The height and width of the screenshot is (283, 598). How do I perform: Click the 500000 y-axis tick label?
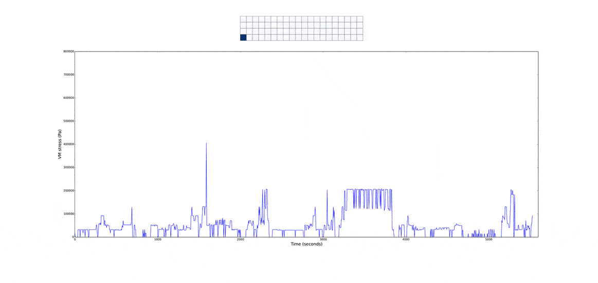coord(67,121)
